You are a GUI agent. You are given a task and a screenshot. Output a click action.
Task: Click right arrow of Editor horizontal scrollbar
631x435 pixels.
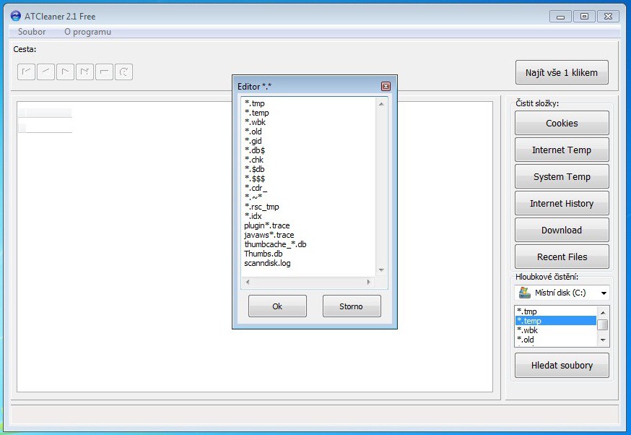[x=369, y=282]
